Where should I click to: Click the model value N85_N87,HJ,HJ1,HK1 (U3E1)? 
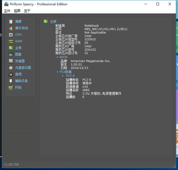click(x=106, y=29)
